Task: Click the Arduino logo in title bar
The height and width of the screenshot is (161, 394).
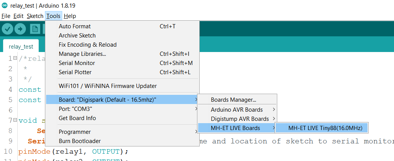Action: [4, 5]
